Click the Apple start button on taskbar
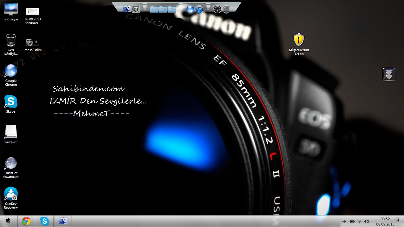The width and height of the screenshot is (404, 227). coord(8,221)
